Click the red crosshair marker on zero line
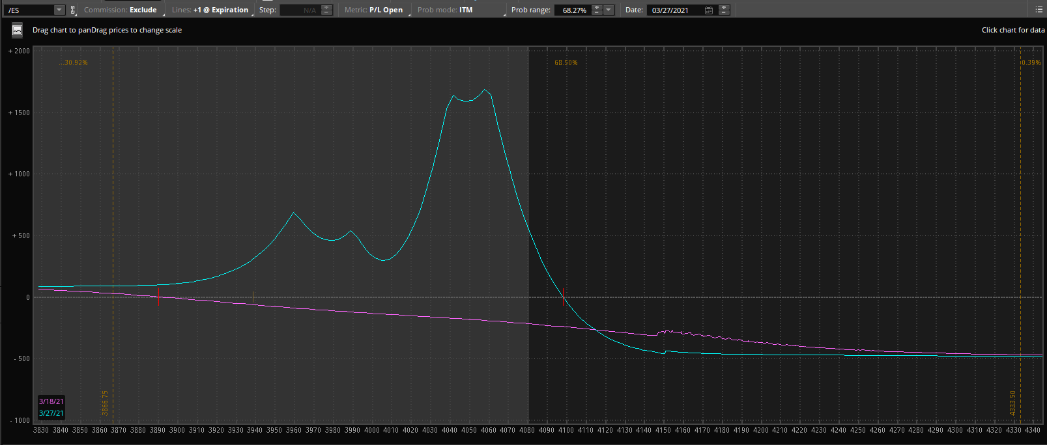 (563, 297)
